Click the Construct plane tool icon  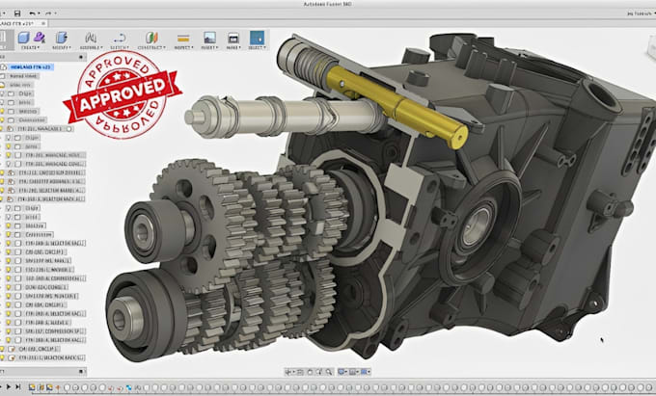[151, 38]
